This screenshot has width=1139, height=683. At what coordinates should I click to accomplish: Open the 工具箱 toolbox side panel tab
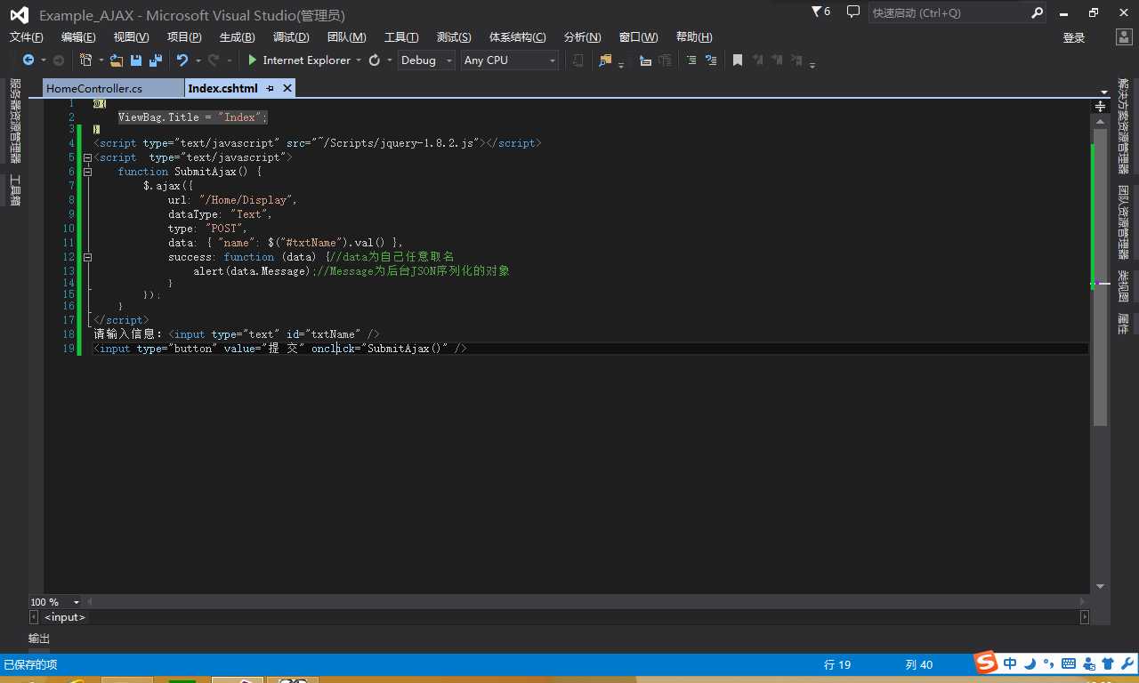(x=15, y=190)
